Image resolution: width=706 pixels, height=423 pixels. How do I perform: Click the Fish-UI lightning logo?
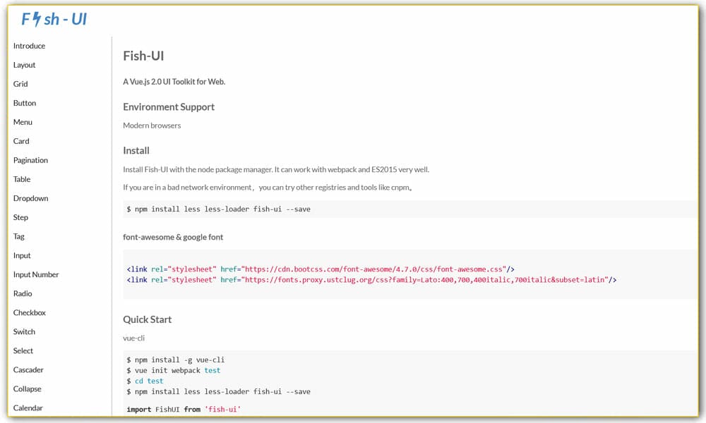(54, 19)
